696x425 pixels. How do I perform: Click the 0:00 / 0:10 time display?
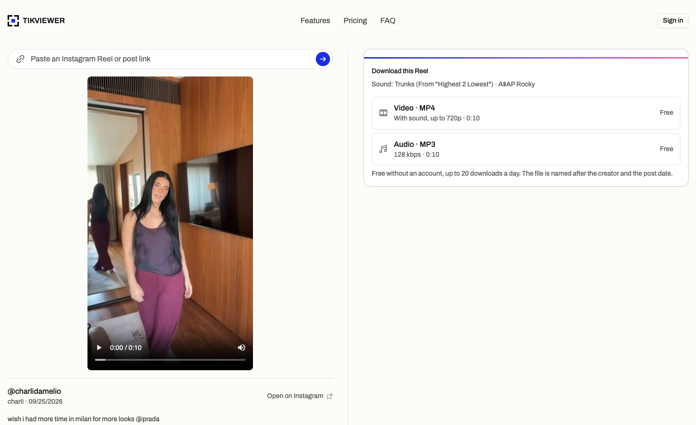(126, 348)
